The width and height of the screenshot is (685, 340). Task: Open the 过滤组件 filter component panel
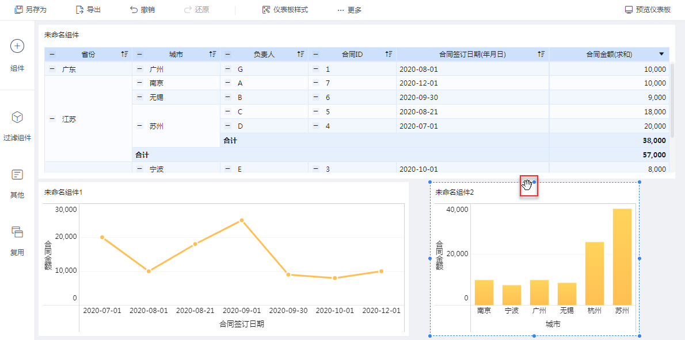(17, 117)
